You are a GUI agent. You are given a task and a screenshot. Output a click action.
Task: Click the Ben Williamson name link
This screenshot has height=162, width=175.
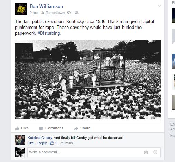pyautogui.click(x=46, y=6)
